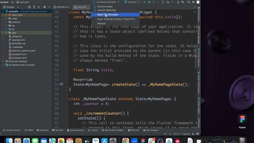Screen dimensions: 254x143
Task: Click the Select Opened File target icon
Action: [29, 7]
